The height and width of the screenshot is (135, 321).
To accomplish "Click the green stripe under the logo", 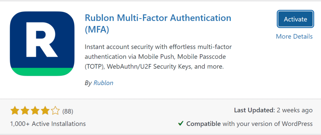I will (x=42, y=72).
